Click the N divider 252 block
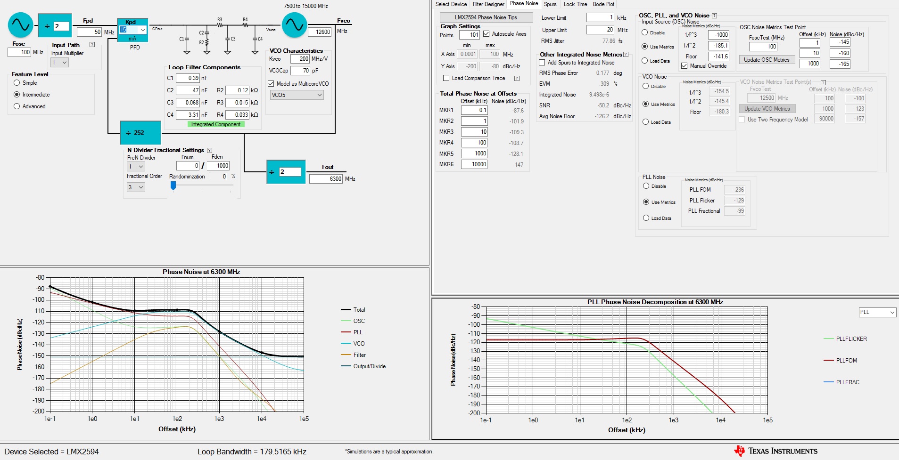This screenshot has height=460, width=899. click(x=140, y=133)
